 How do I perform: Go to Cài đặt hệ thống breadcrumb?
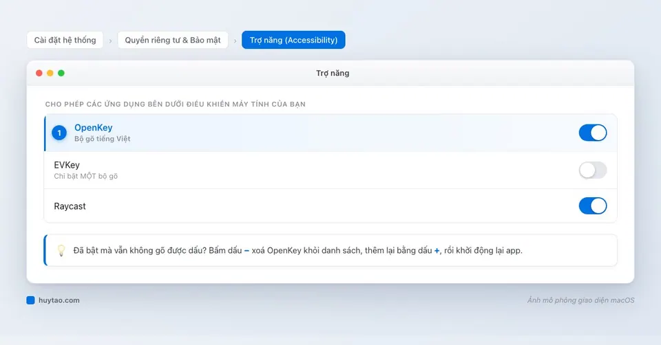point(65,40)
